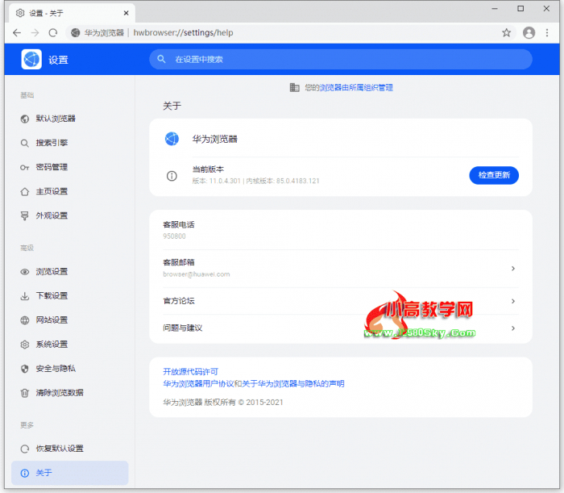Go to 下载设置 section
This screenshot has width=564, height=493.
tap(70, 295)
